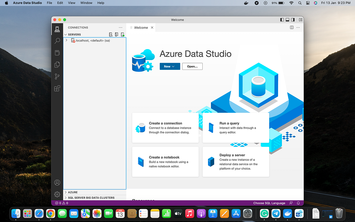This screenshot has width=355, height=222.
Task: Expand the localhost server connection
Action: 66,41
